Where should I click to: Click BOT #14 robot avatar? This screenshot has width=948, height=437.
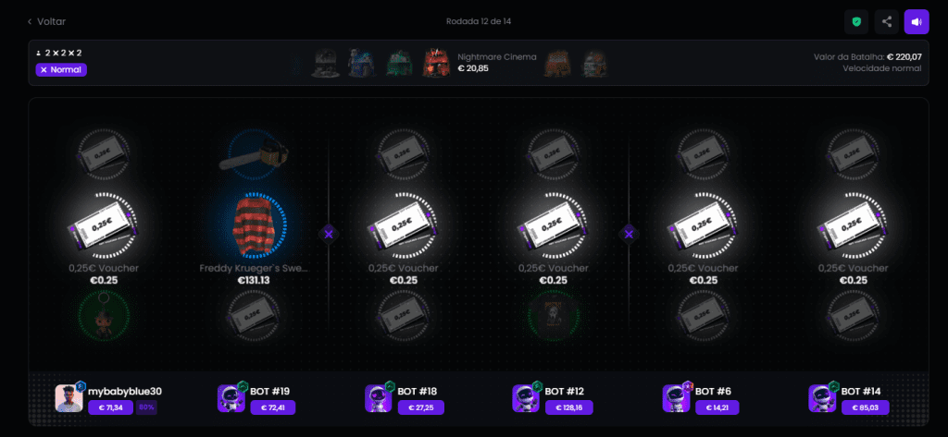[x=822, y=398]
